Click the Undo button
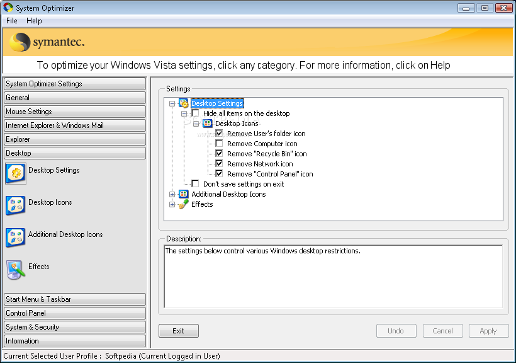 396,331
